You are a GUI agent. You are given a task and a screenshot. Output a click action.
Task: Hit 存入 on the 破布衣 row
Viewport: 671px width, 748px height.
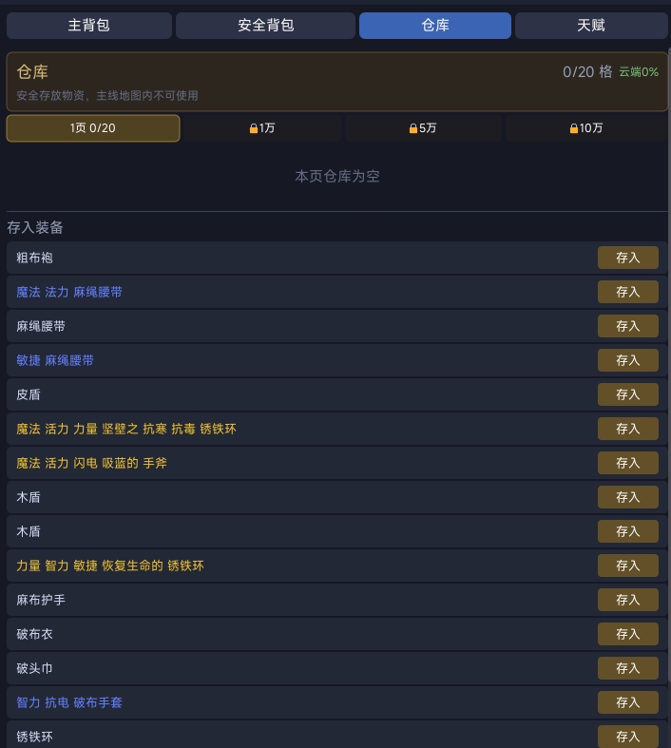[x=627, y=634]
